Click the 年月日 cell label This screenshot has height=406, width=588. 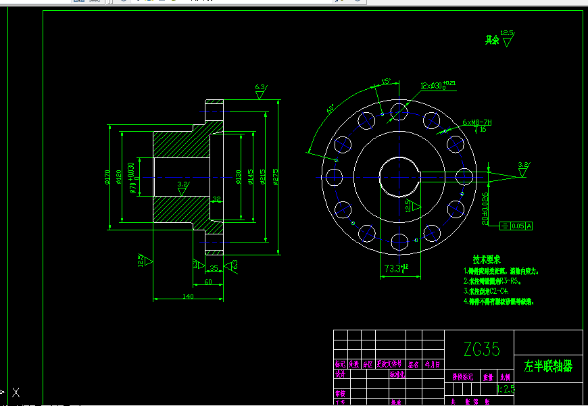pos(433,364)
